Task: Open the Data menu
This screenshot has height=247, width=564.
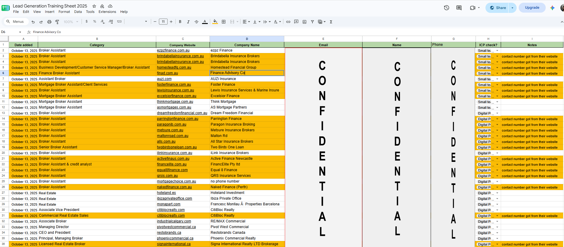Action: pyautogui.click(x=78, y=12)
